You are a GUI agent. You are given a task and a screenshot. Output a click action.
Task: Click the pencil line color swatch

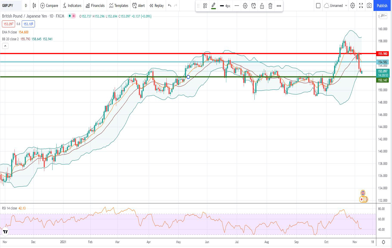[213, 6]
